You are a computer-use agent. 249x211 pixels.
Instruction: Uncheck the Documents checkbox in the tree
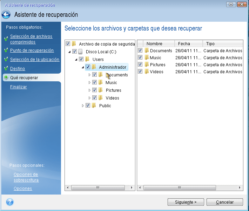coord(94,74)
